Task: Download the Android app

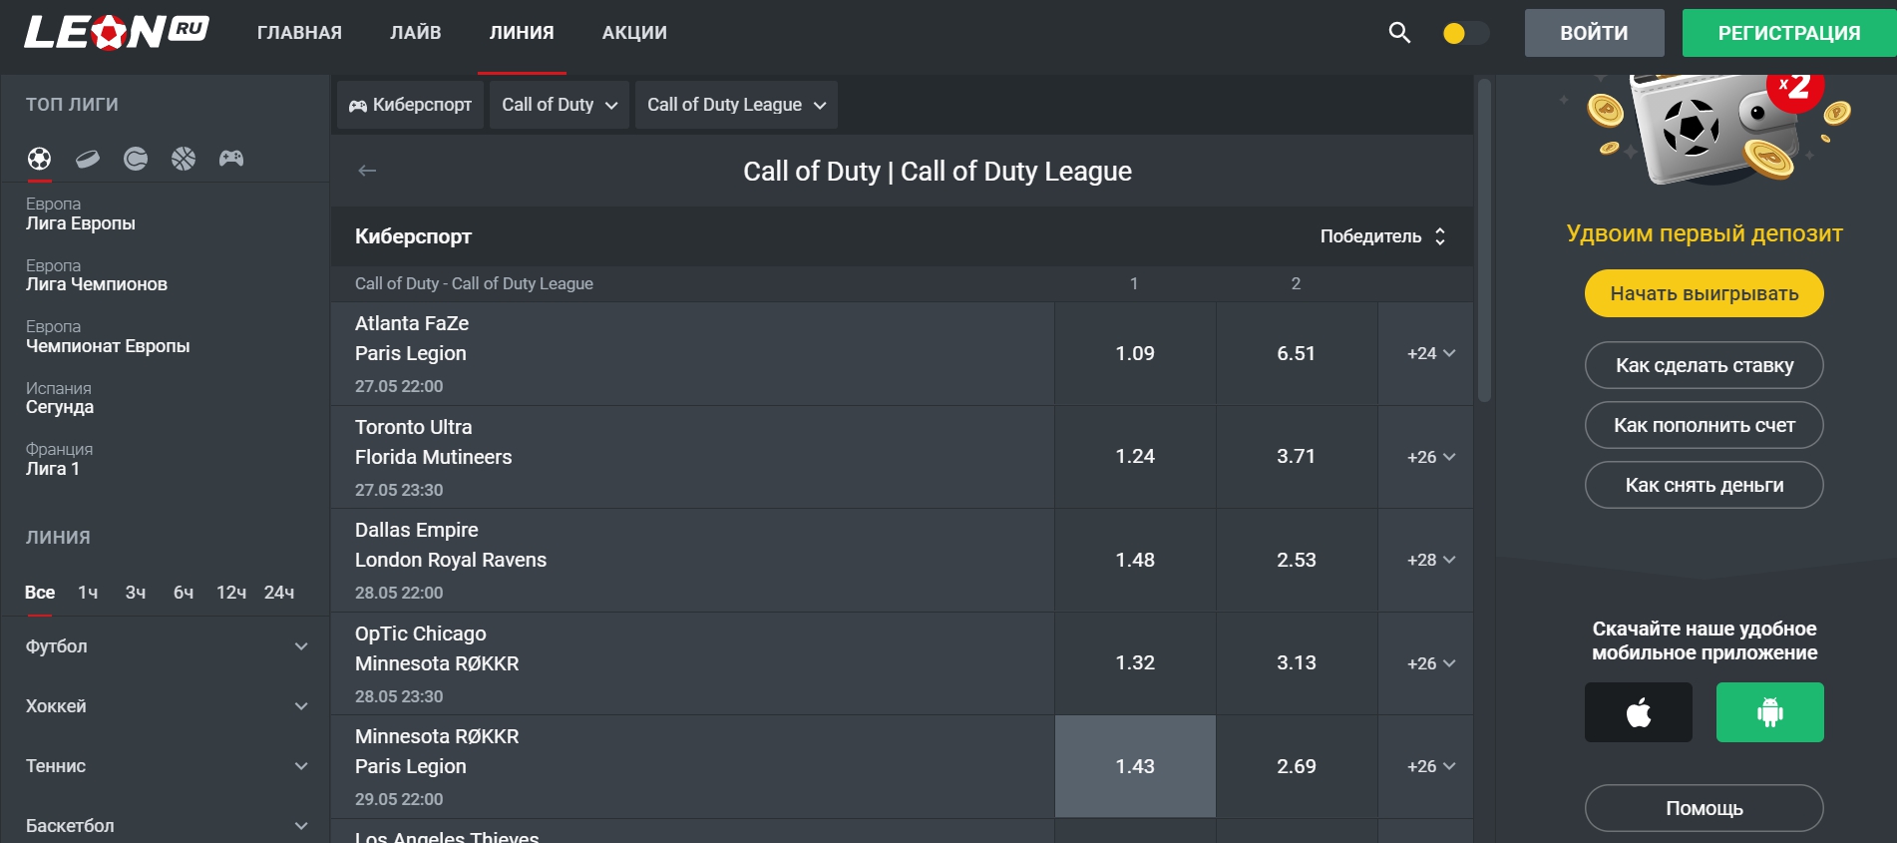Action: 1769,712
